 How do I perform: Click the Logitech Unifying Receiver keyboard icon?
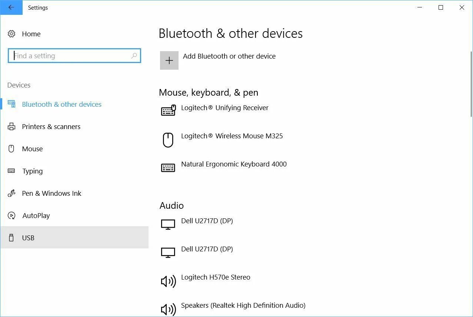168,110
